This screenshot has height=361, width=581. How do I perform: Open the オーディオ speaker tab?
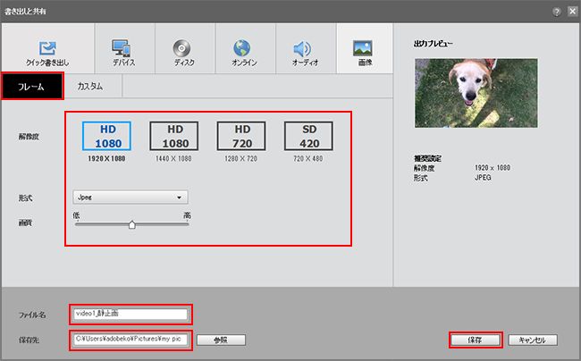coord(306,49)
